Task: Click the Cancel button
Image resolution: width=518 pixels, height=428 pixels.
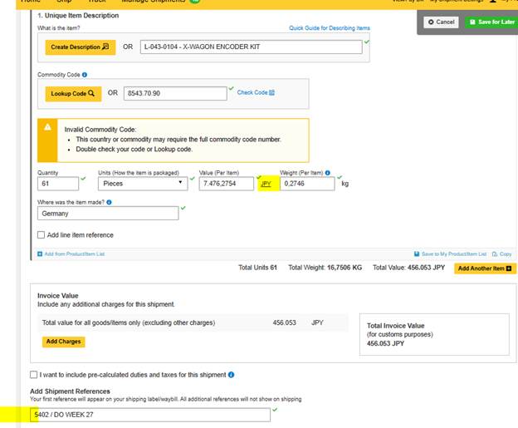Action: tap(441, 22)
